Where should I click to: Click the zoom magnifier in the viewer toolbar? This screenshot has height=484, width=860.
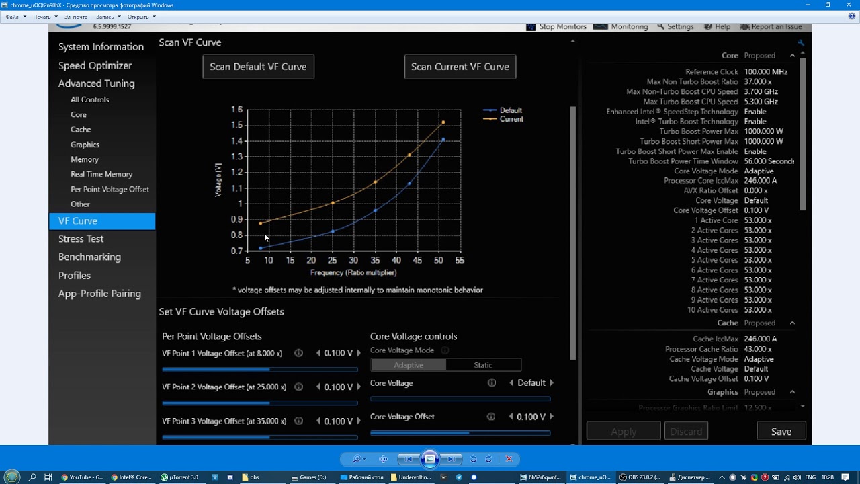coord(358,459)
